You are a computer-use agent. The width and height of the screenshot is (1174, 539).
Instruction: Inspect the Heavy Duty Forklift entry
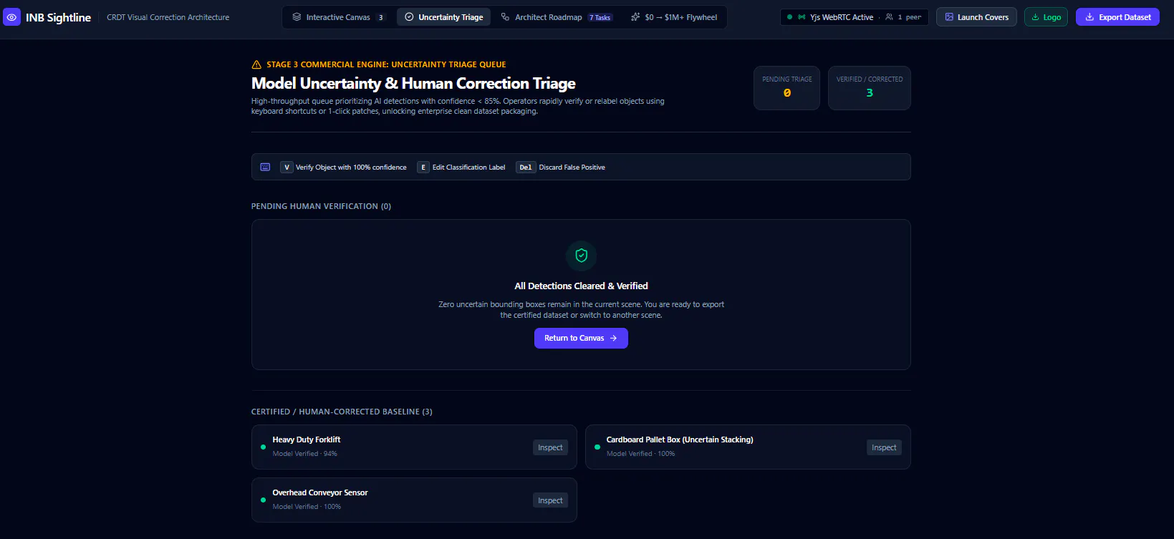click(550, 447)
